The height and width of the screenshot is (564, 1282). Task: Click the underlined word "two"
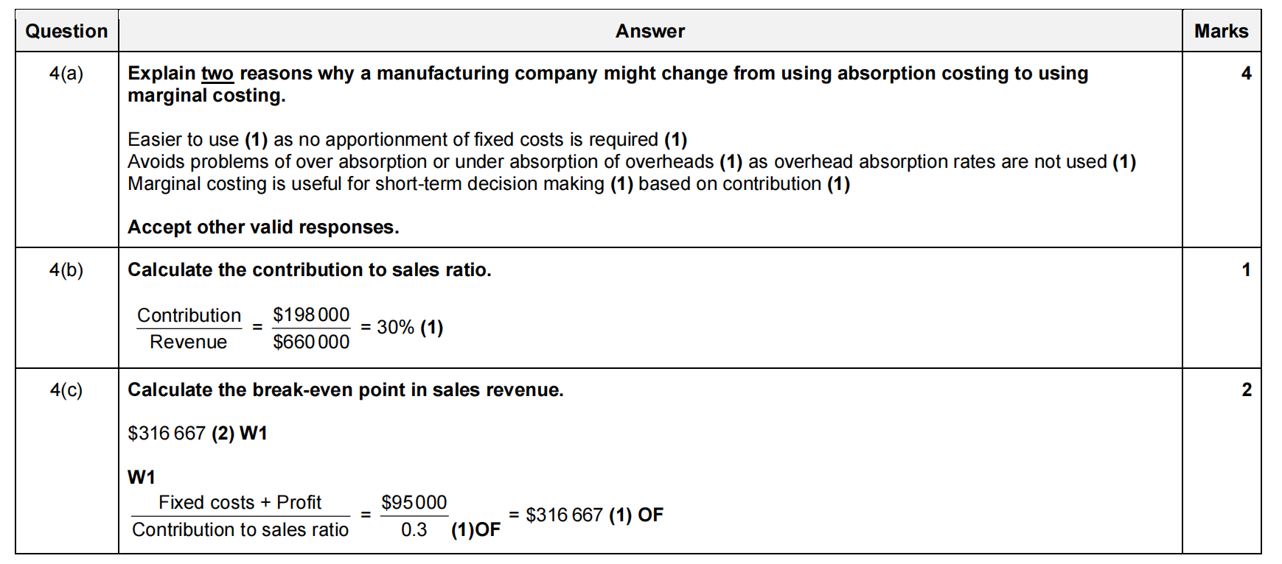click(217, 74)
